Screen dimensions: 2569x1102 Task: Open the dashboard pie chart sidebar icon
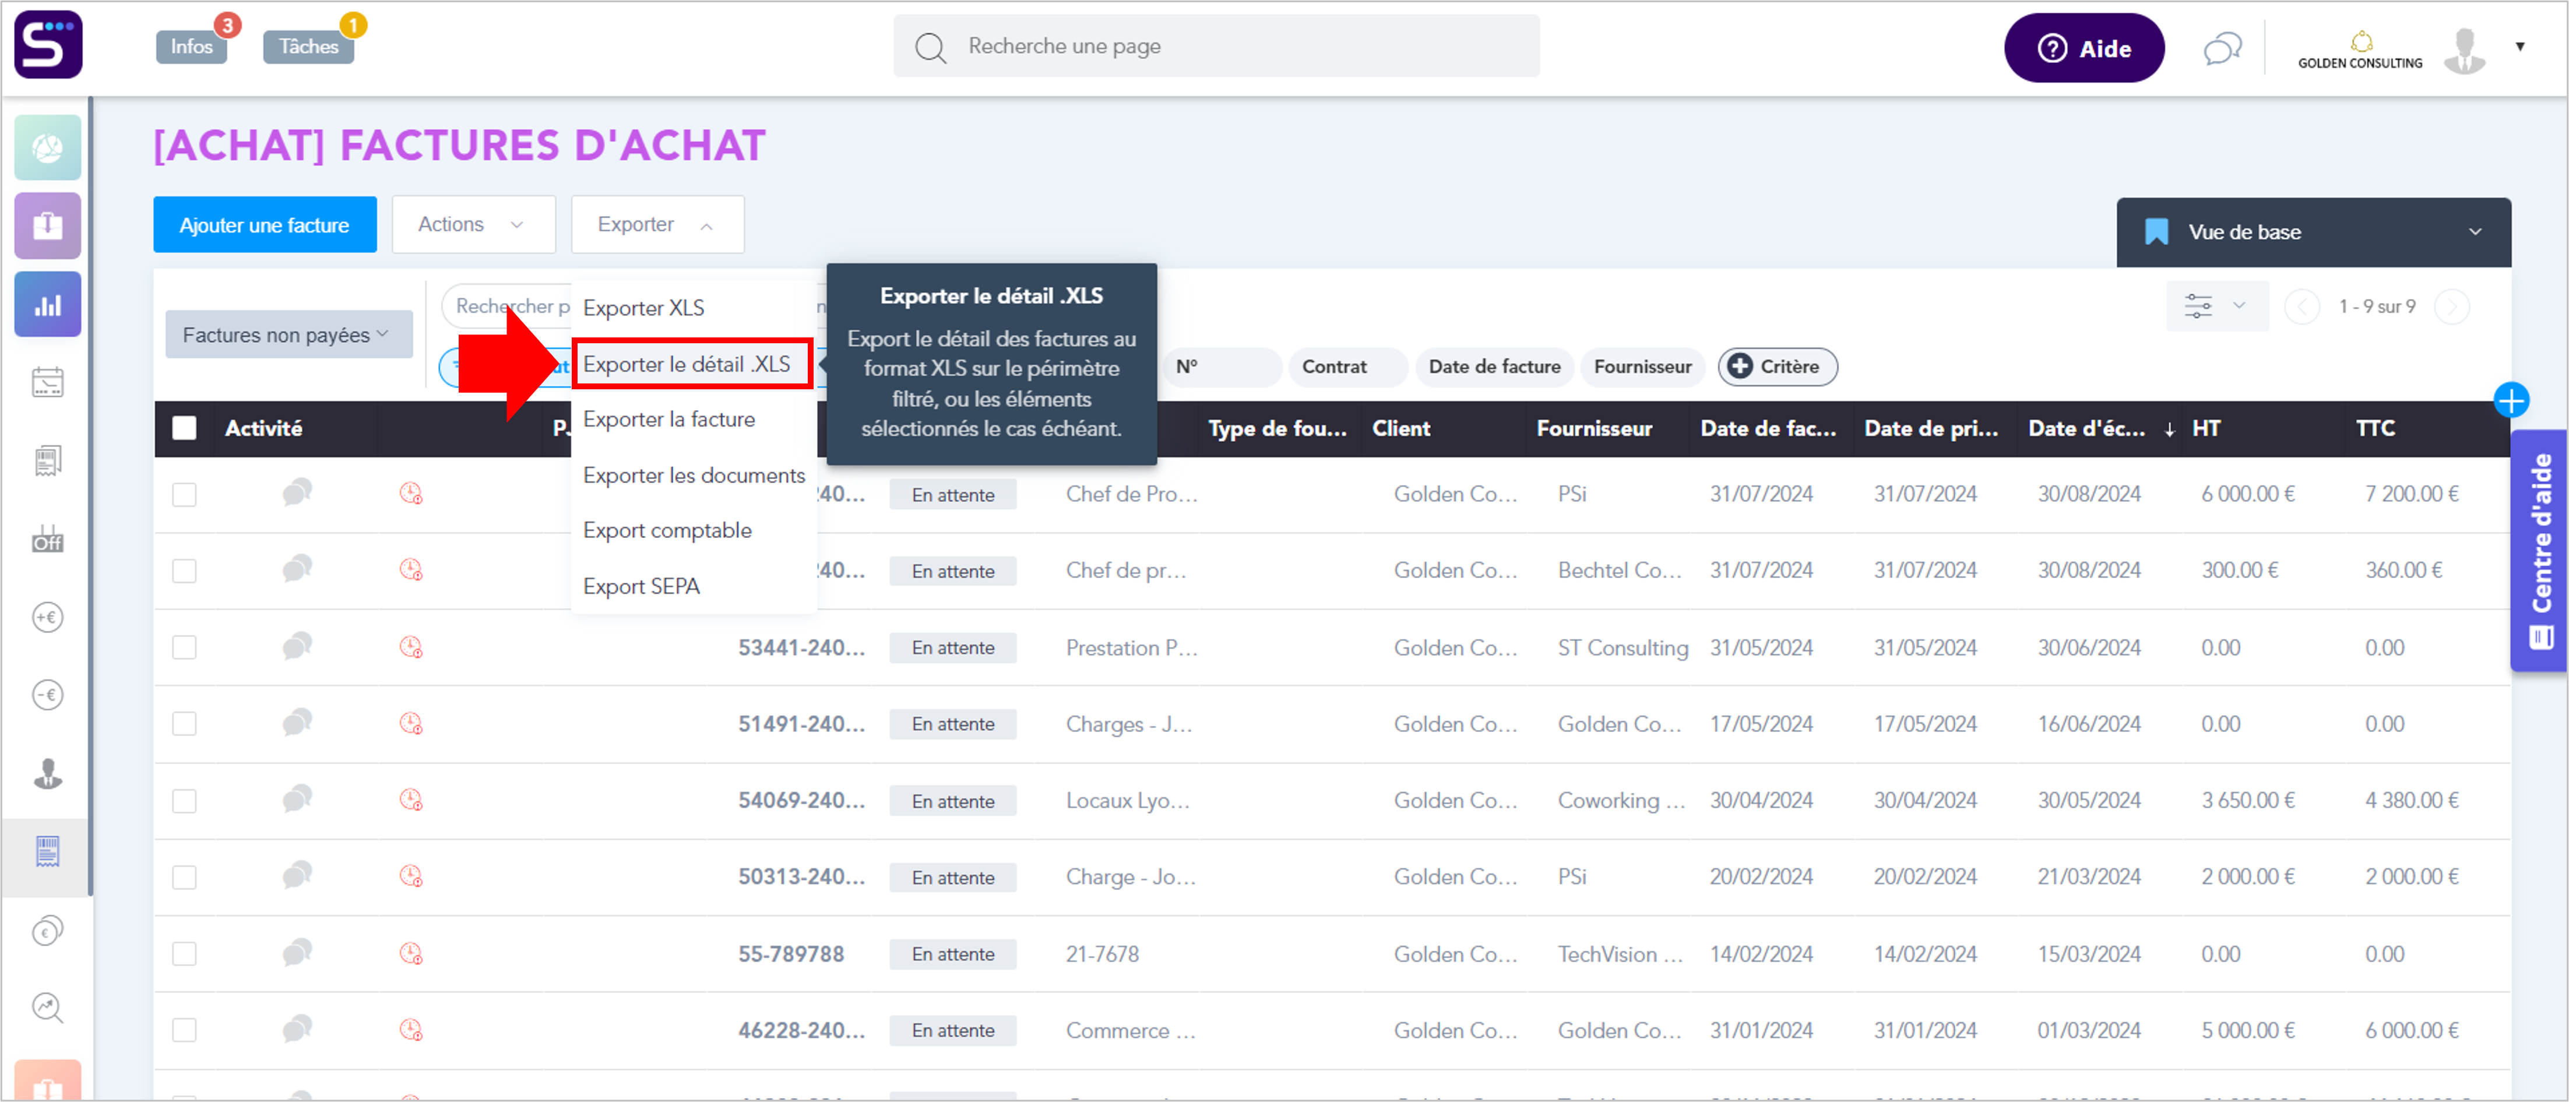click(48, 147)
